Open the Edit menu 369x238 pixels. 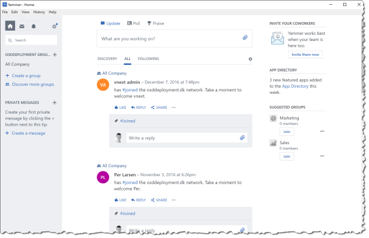click(14, 12)
